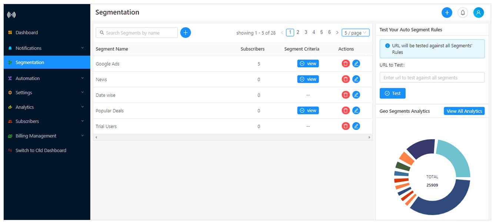
Task: Edit the Date wise segment
Action: pos(356,95)
